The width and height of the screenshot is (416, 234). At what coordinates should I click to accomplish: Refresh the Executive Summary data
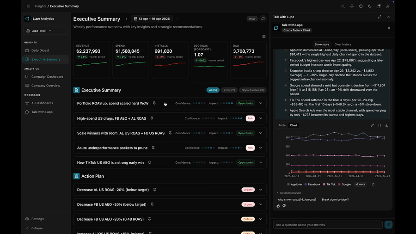263,19
